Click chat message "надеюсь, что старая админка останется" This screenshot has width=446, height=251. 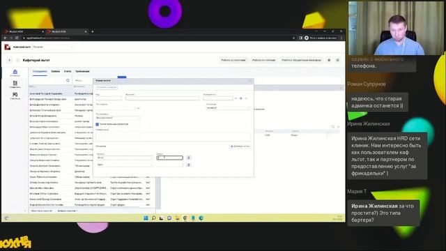(x=377, y=102)
